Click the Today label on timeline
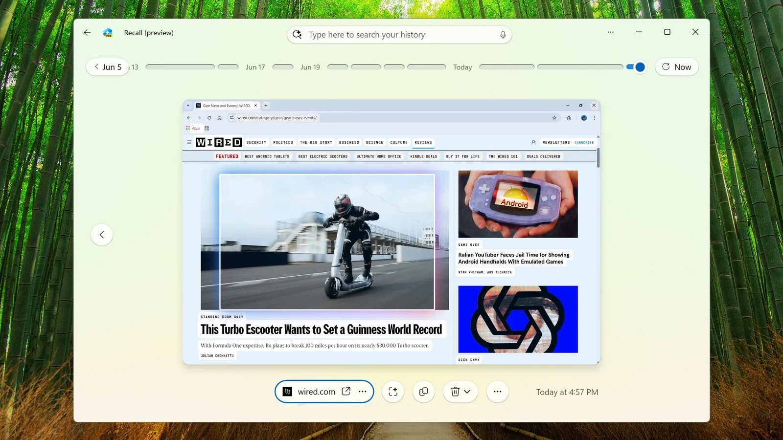The height and width of the screenshot is (440, 783). pos(462,67)
